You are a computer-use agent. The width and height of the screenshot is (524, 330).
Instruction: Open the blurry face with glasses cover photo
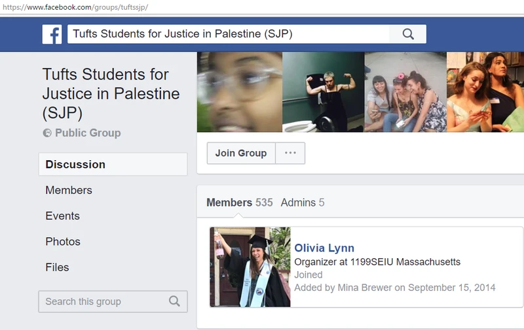tap(240, 92)
